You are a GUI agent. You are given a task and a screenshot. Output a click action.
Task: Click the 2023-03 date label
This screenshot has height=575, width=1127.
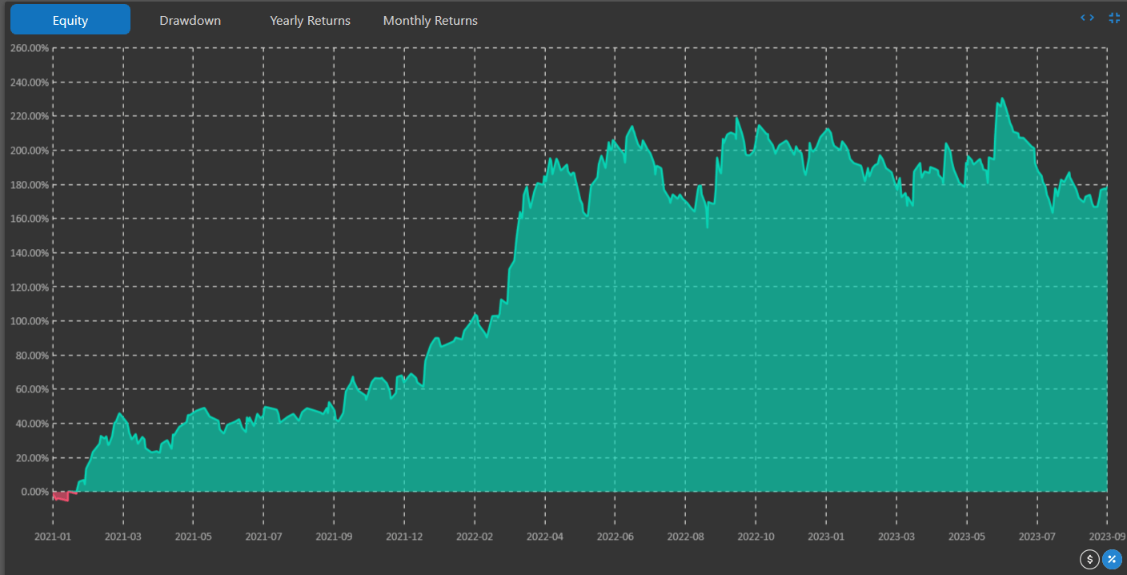tap(897, 536)
